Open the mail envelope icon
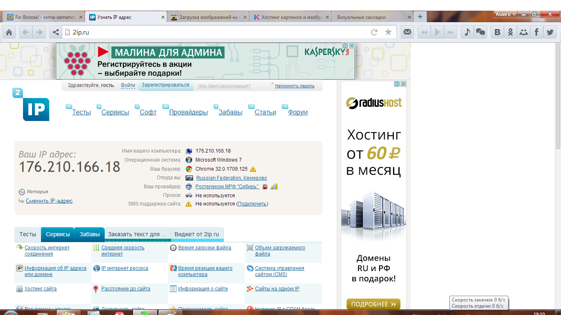 coord(407,32)
